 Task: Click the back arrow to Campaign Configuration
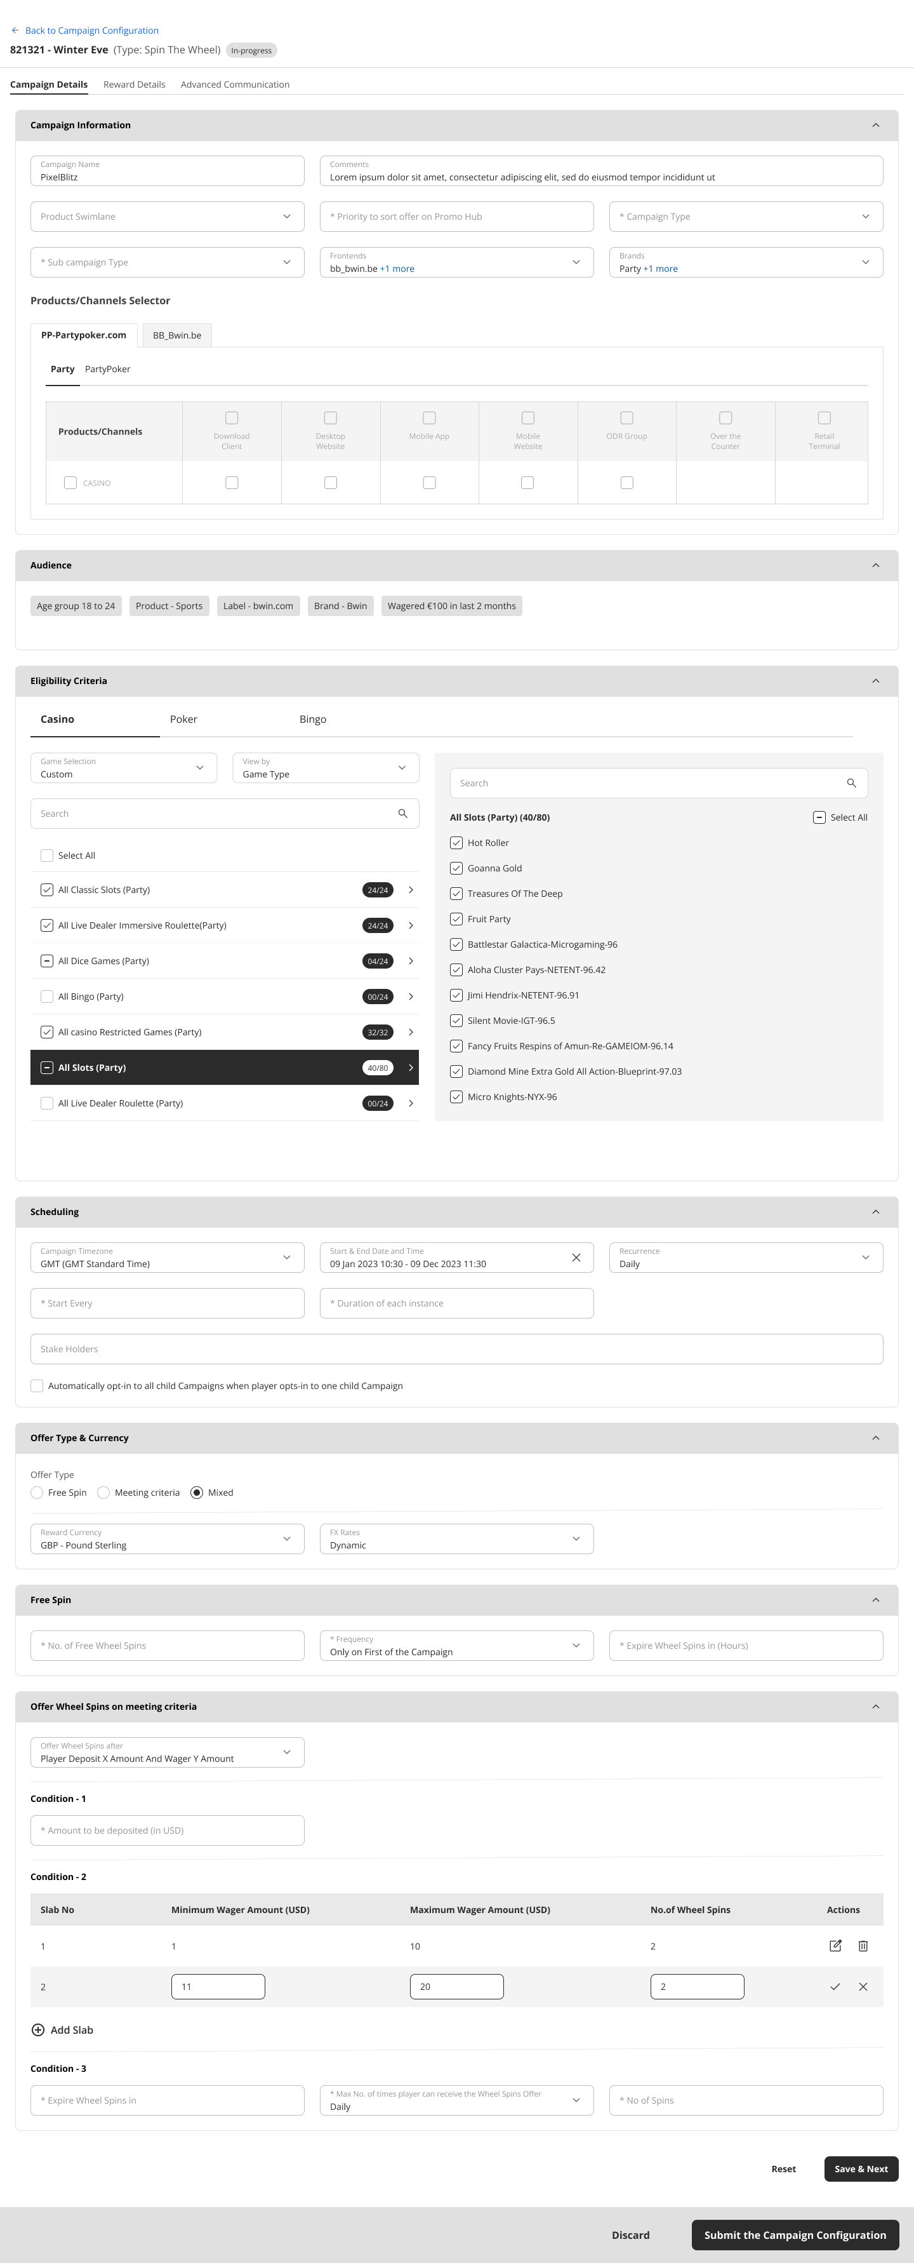click(15, 30)
